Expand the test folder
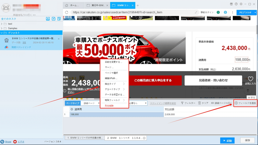 pos(2,24)
